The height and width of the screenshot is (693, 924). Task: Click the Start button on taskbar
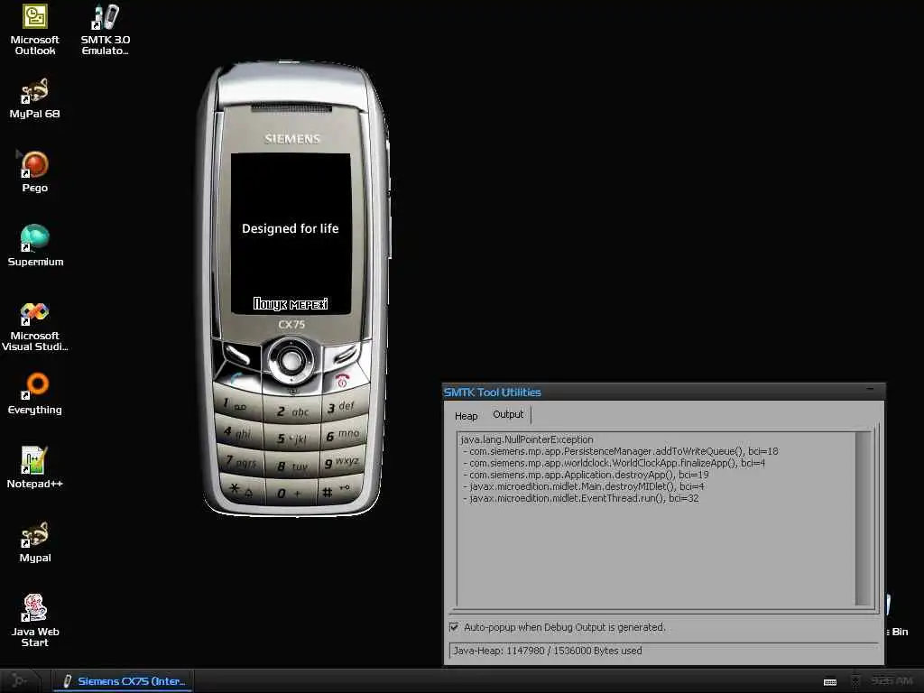[x=20, y=680]
